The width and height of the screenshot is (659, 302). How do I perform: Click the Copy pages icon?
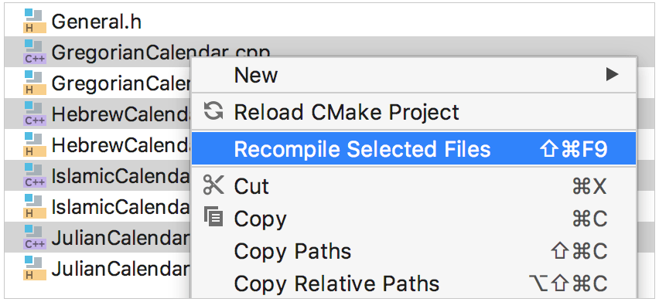tap(213, 217)
